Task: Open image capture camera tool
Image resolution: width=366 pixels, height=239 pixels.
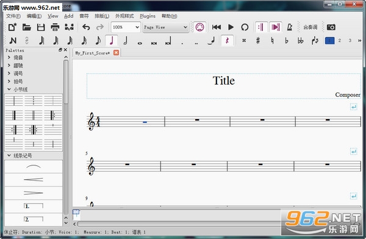Action: [331, 27]
